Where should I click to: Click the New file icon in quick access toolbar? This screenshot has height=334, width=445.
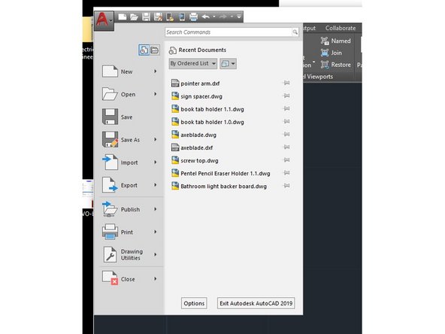[123, 17]
